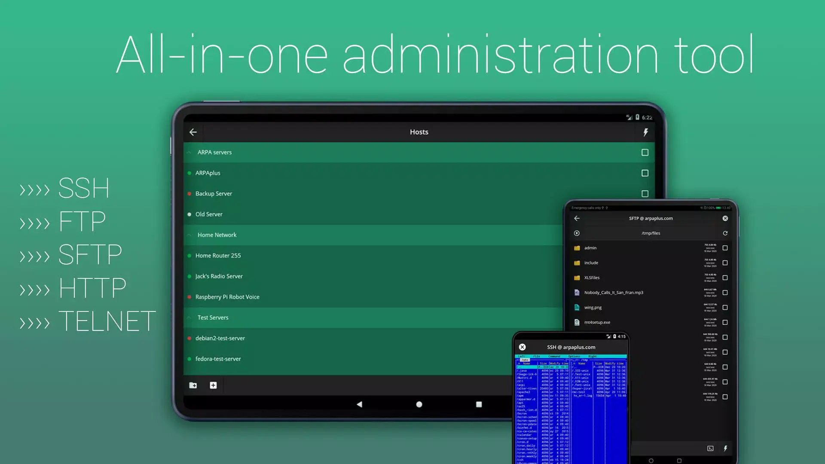Tap the back arrow on SFTP @ arpaplus.com screen
825x464 pixels.
coord(577,218)
